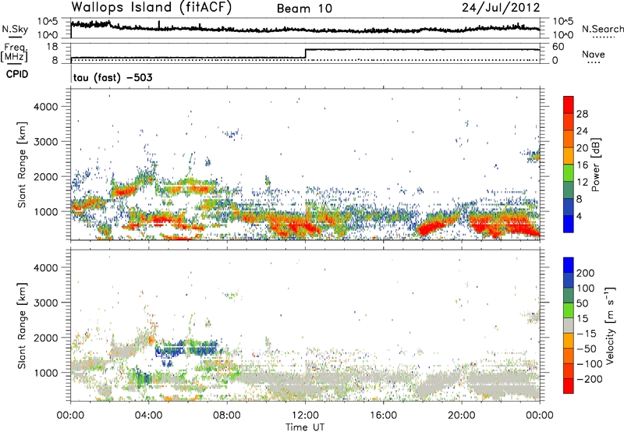Click the red segment of Power colorbar
624x432 pixels.
pos(569,104)
